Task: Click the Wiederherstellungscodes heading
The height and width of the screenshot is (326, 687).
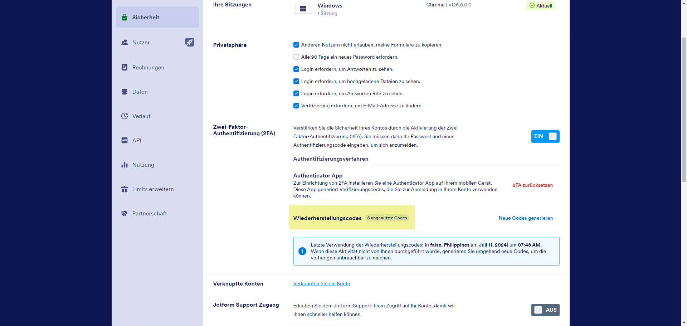Action: tap(327, 218)
